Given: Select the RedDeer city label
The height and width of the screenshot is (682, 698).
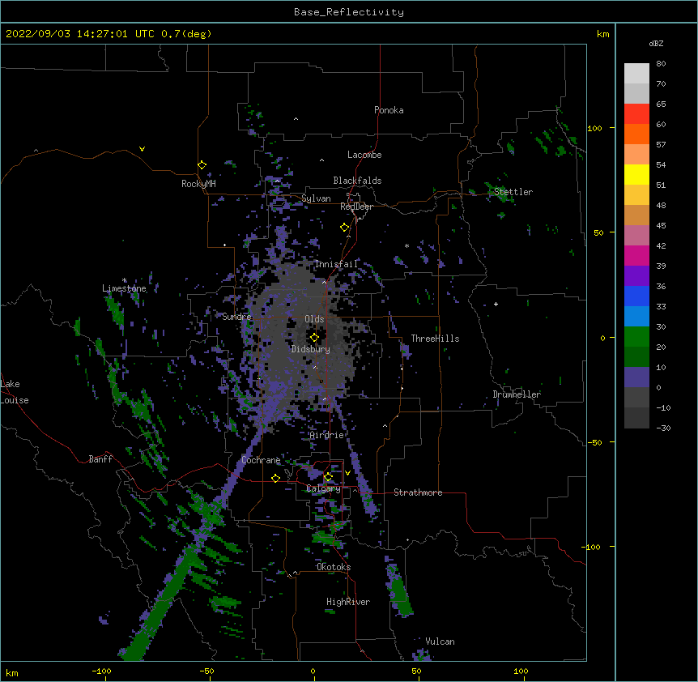Looking at the screenshot, I should pyautogui.click(x=356, y=207).
